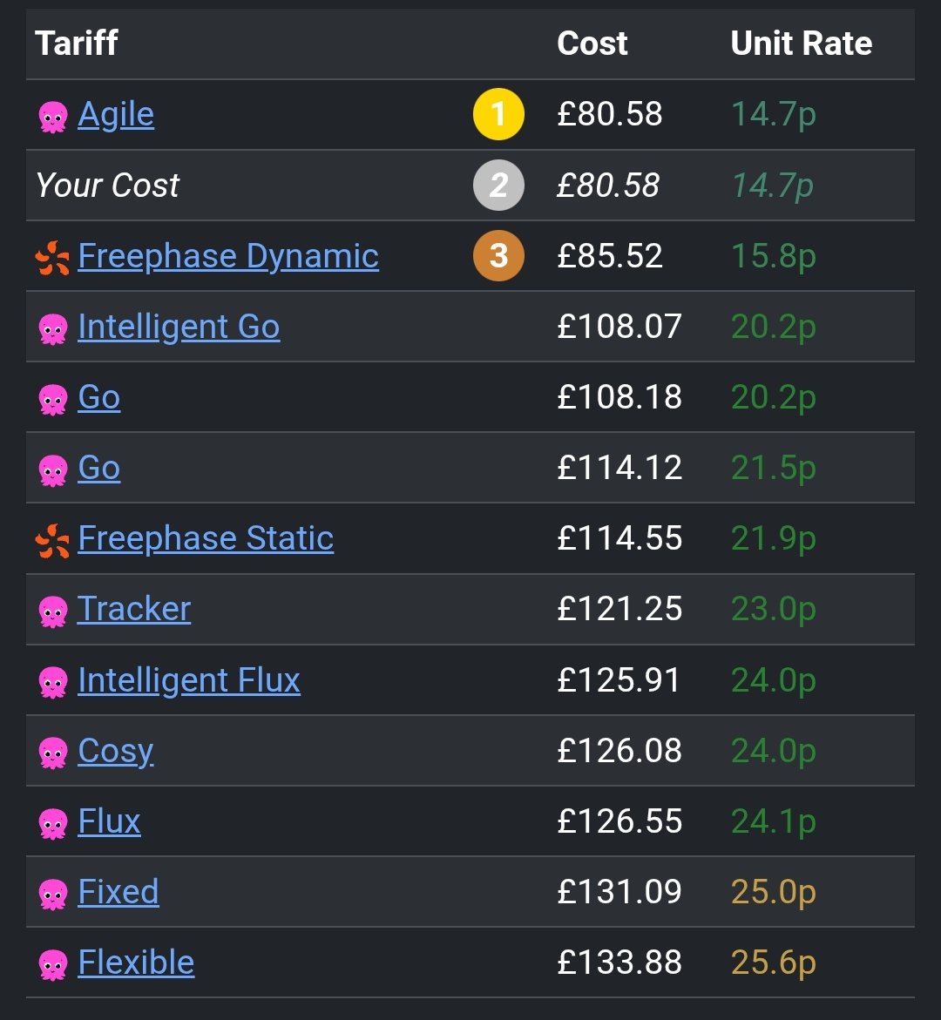Click the Octopus icon next to Cosy
Screen dimensions: 941x1020
[x=53, y=753]
